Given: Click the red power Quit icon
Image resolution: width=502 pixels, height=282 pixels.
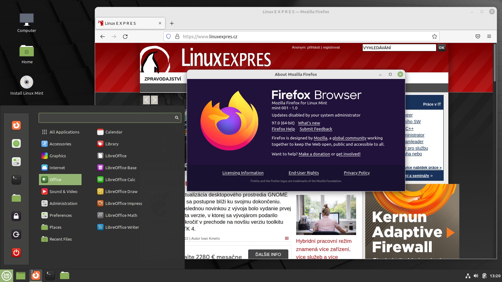Looking at the screenshot, I should [16, 253].
